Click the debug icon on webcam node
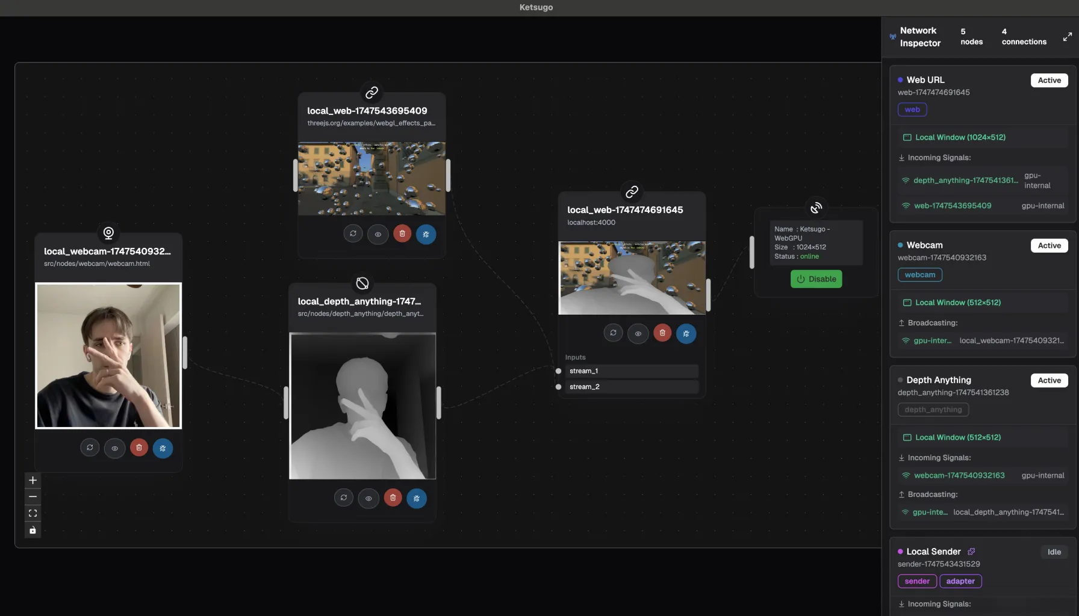Image resolution: width=1079 pixels, height=616 pixels. [163, 448]
